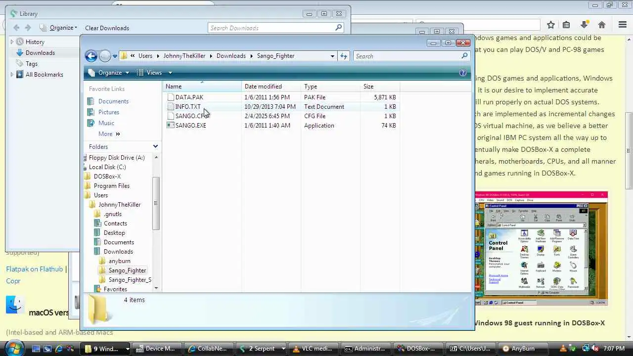Open the browser hamburger menu
Image resolution: width=633 pixels, height=356 pixels.
pos(623,25)
